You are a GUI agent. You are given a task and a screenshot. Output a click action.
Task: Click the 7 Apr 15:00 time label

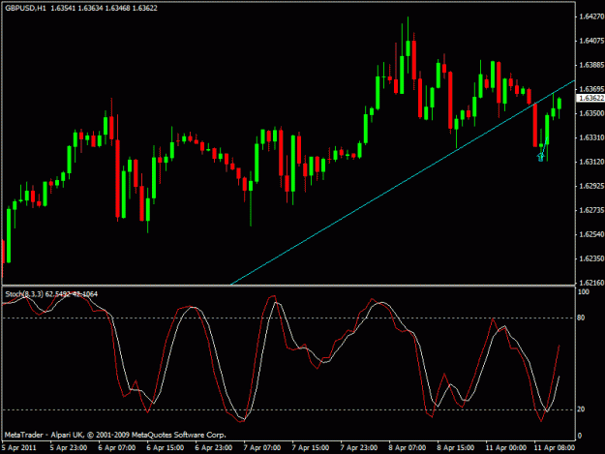click(x=311, y=448)
